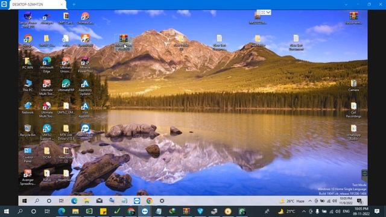The image size is (386, 217).
Task: Open File Explorer on the local taskbar
Action: (75, 212)
